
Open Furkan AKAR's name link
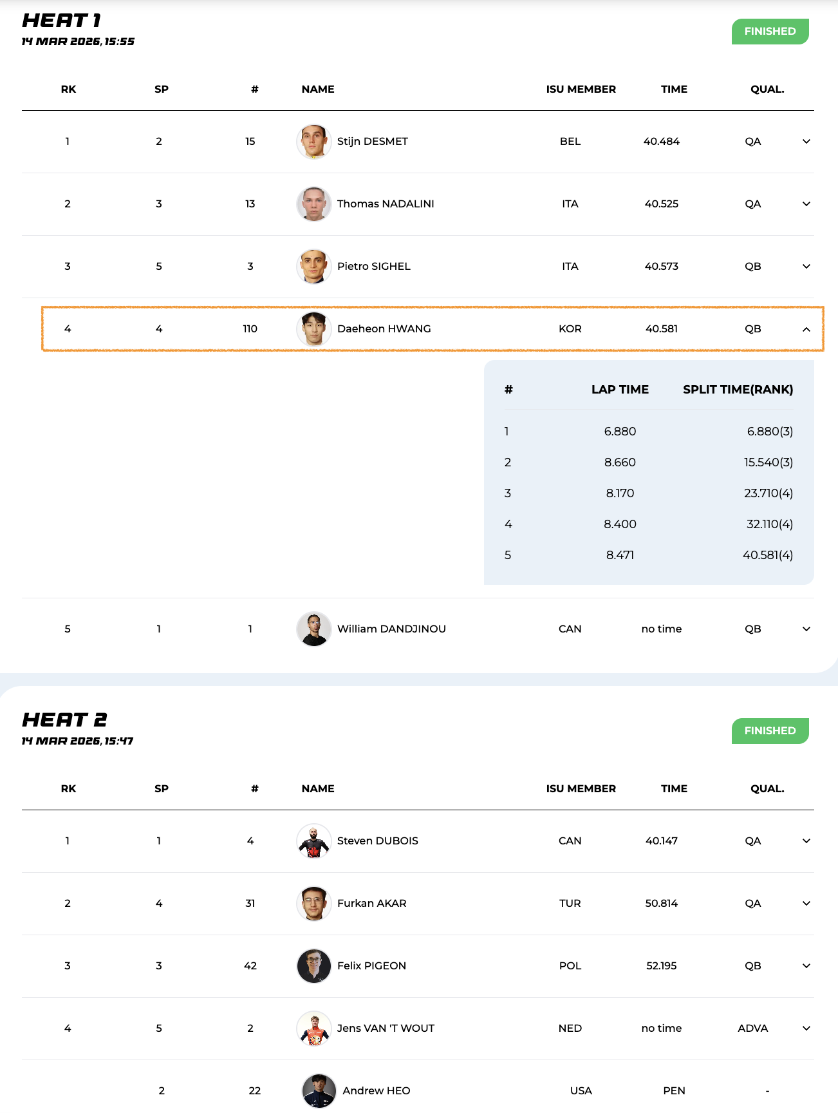click(x=371, y=904)
